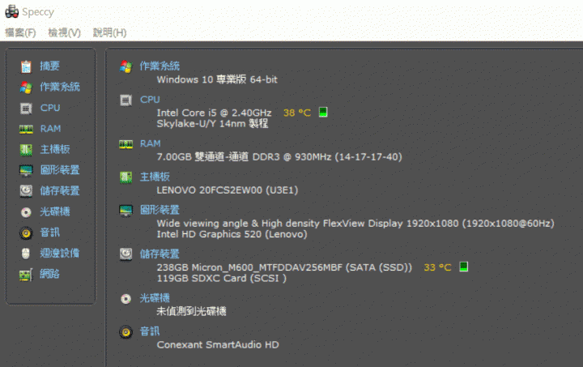The width and height of the screenshot is (583, 367).
Task: Click the 38 °C CPU temperature value
Action: [x=297, y=113]
